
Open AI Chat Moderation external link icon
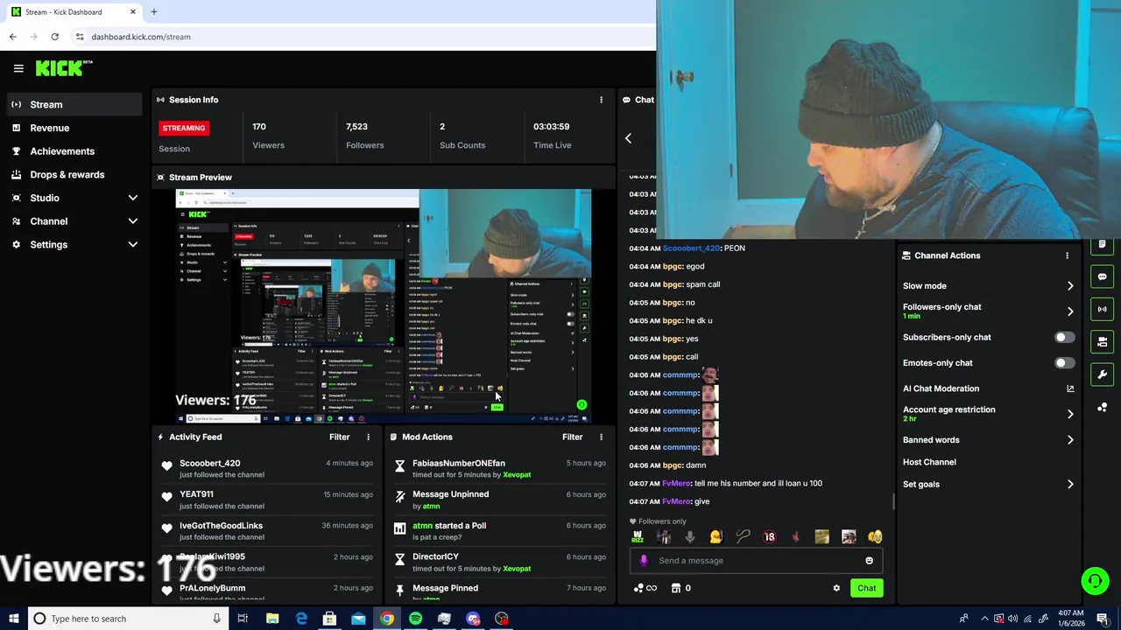coord(1070,388)
